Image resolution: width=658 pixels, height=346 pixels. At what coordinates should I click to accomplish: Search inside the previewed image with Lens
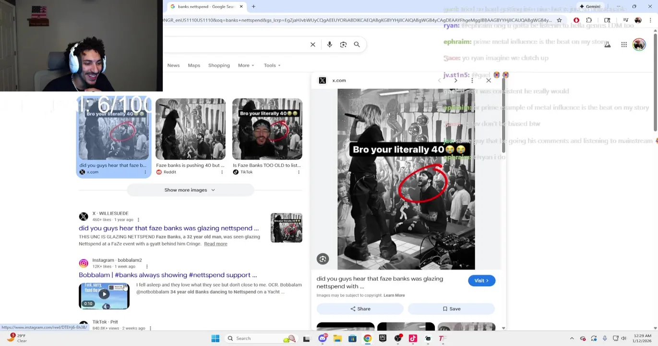tap(323, 259)
